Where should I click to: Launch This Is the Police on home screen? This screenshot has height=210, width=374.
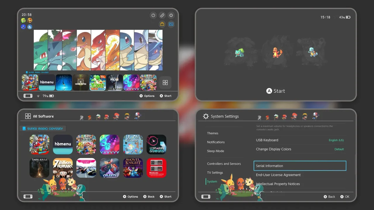[115, 83]
